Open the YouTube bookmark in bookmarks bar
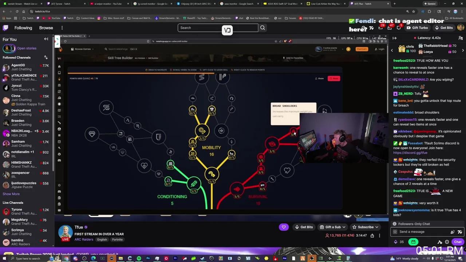The image size is (466, 262). [x=54, y=18]
